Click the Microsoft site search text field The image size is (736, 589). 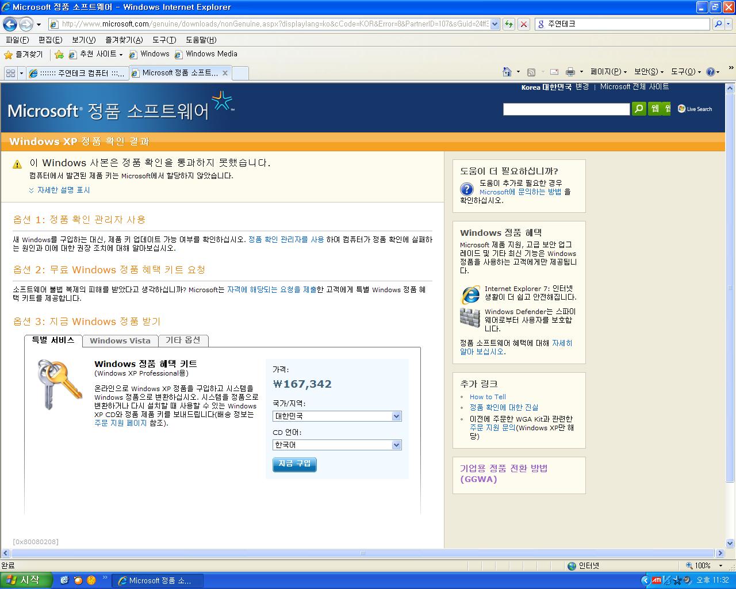click(566, 109)
